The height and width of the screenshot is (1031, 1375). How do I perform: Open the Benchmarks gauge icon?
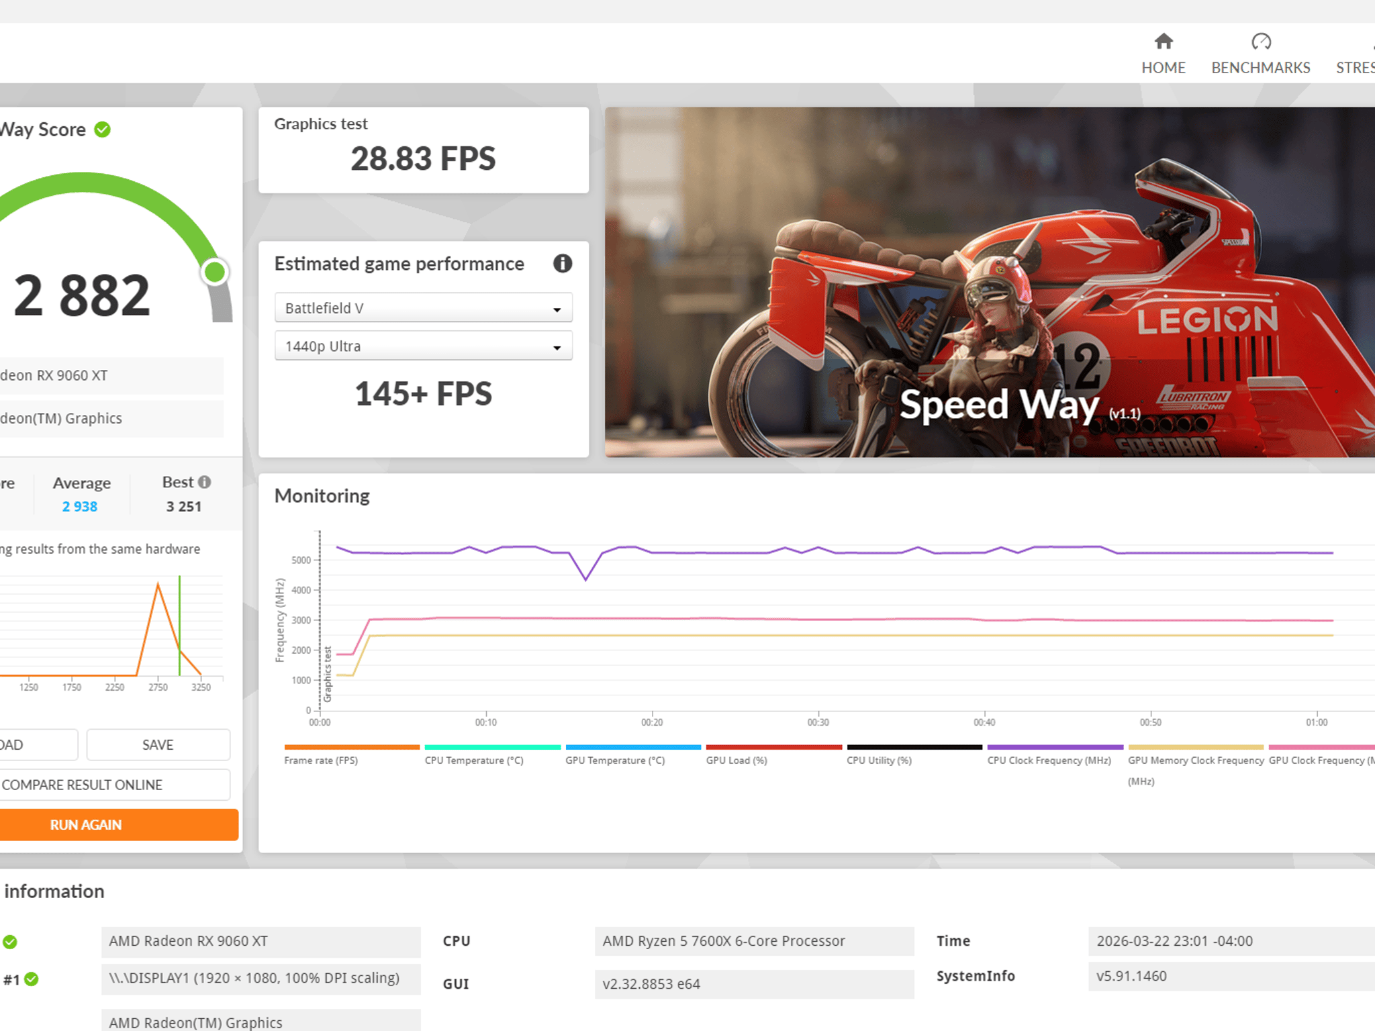(x=1261, y=42)
